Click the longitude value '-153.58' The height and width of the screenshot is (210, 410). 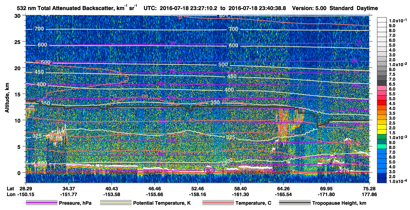click(111, 194)
